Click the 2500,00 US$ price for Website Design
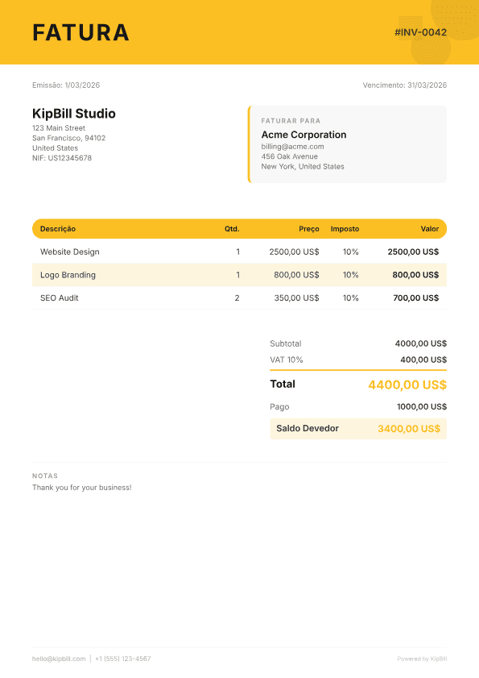 pos(294,252)
